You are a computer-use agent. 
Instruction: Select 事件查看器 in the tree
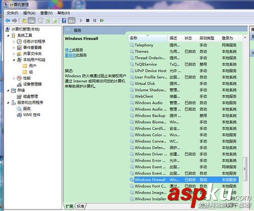point(32,48)
